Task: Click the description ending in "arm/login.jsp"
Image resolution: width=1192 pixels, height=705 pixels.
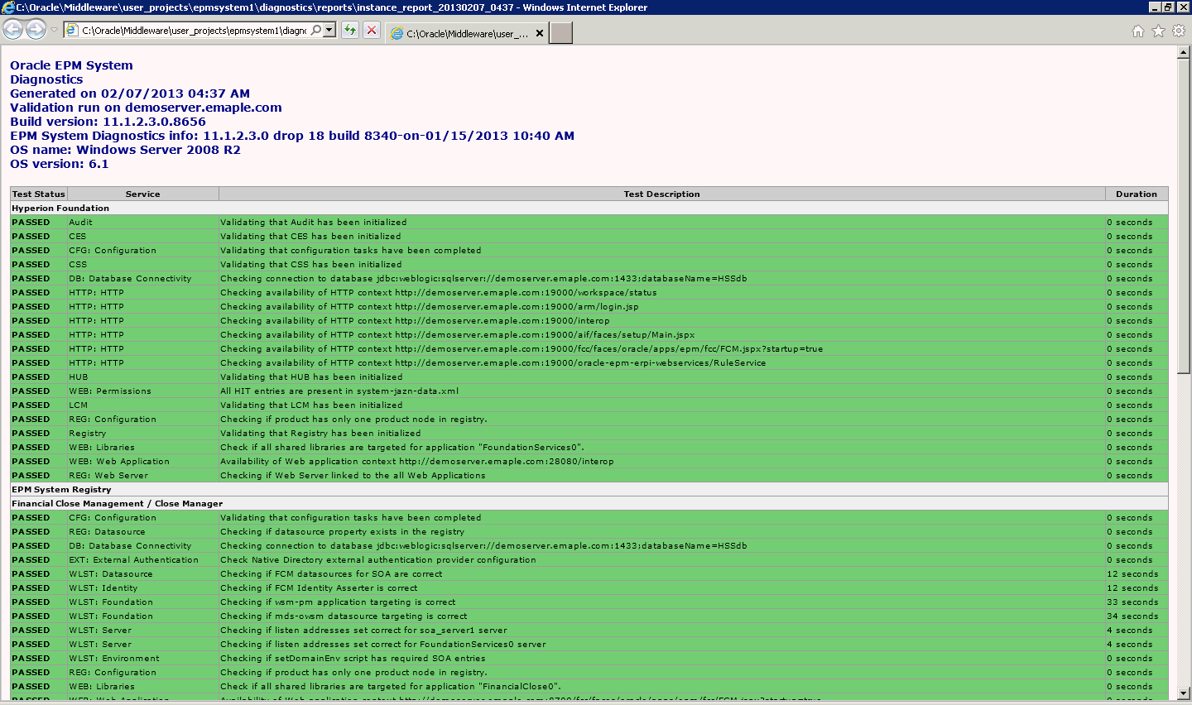Action: click(x=429, y=307)
